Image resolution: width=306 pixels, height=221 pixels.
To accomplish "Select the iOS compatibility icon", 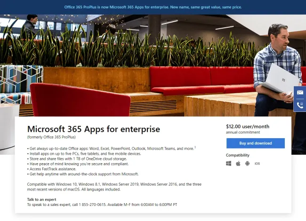I will [x=257, y=164].
